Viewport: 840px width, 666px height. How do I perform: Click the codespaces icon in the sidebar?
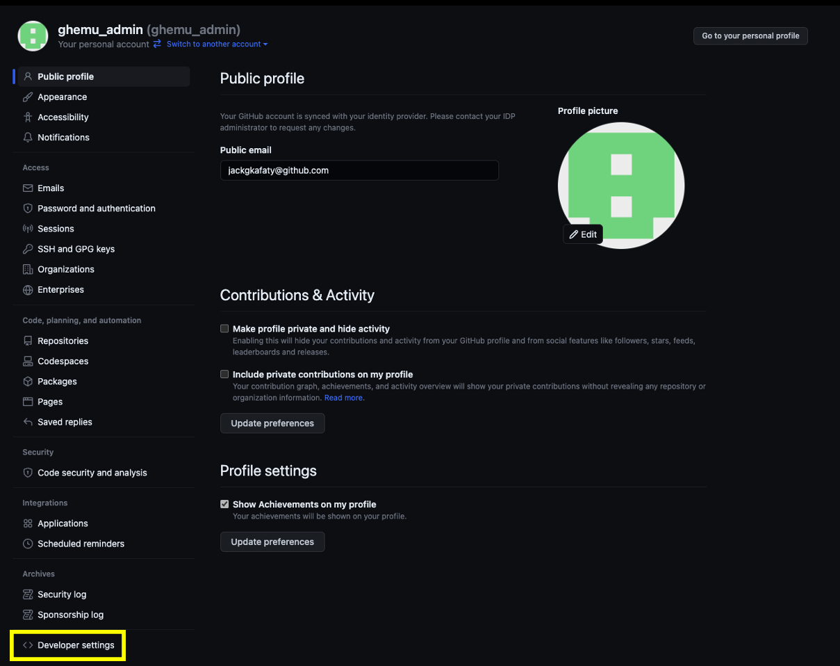[28, 361]
